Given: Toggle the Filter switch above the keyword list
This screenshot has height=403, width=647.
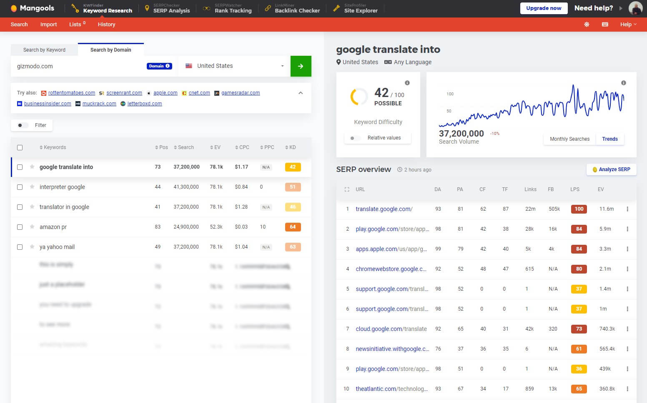Looking at the screenshot, I should (x=23, y=125).
